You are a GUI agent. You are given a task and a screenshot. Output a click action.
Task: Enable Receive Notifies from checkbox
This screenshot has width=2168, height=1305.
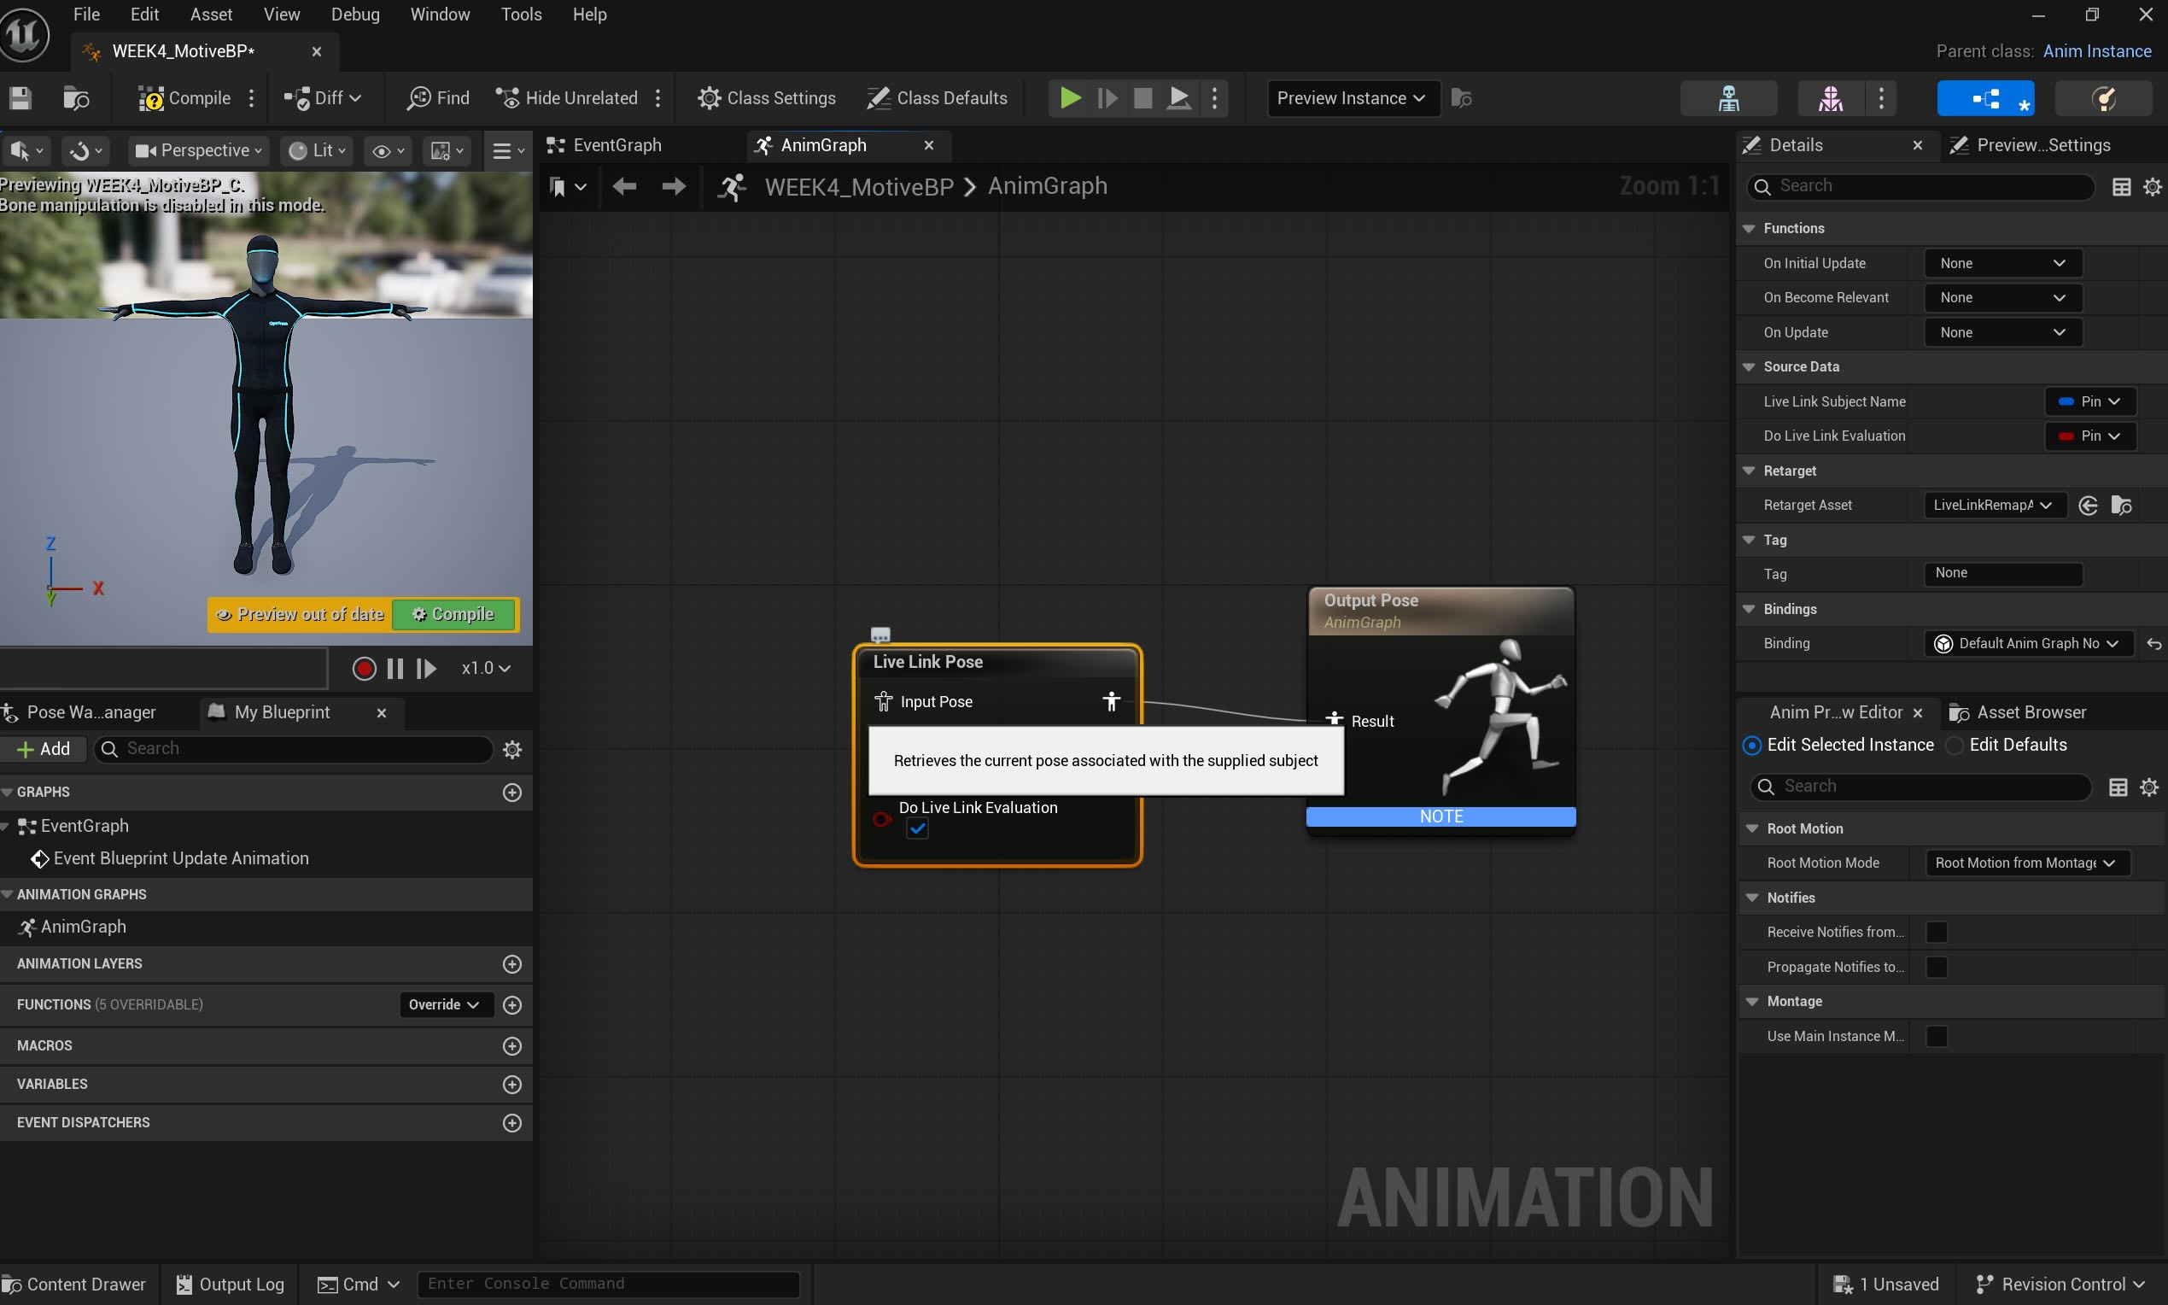click(x=1936, y=932)
